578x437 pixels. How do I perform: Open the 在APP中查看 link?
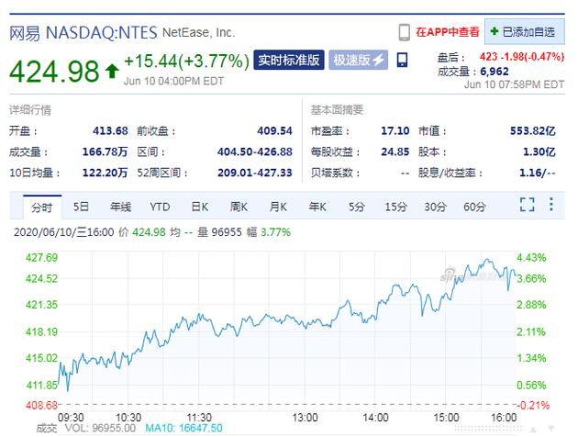coord(448,32)
